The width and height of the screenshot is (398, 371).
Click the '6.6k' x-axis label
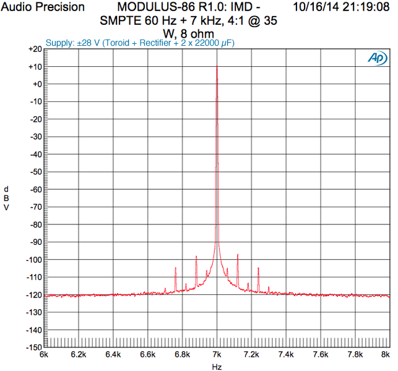148,354
